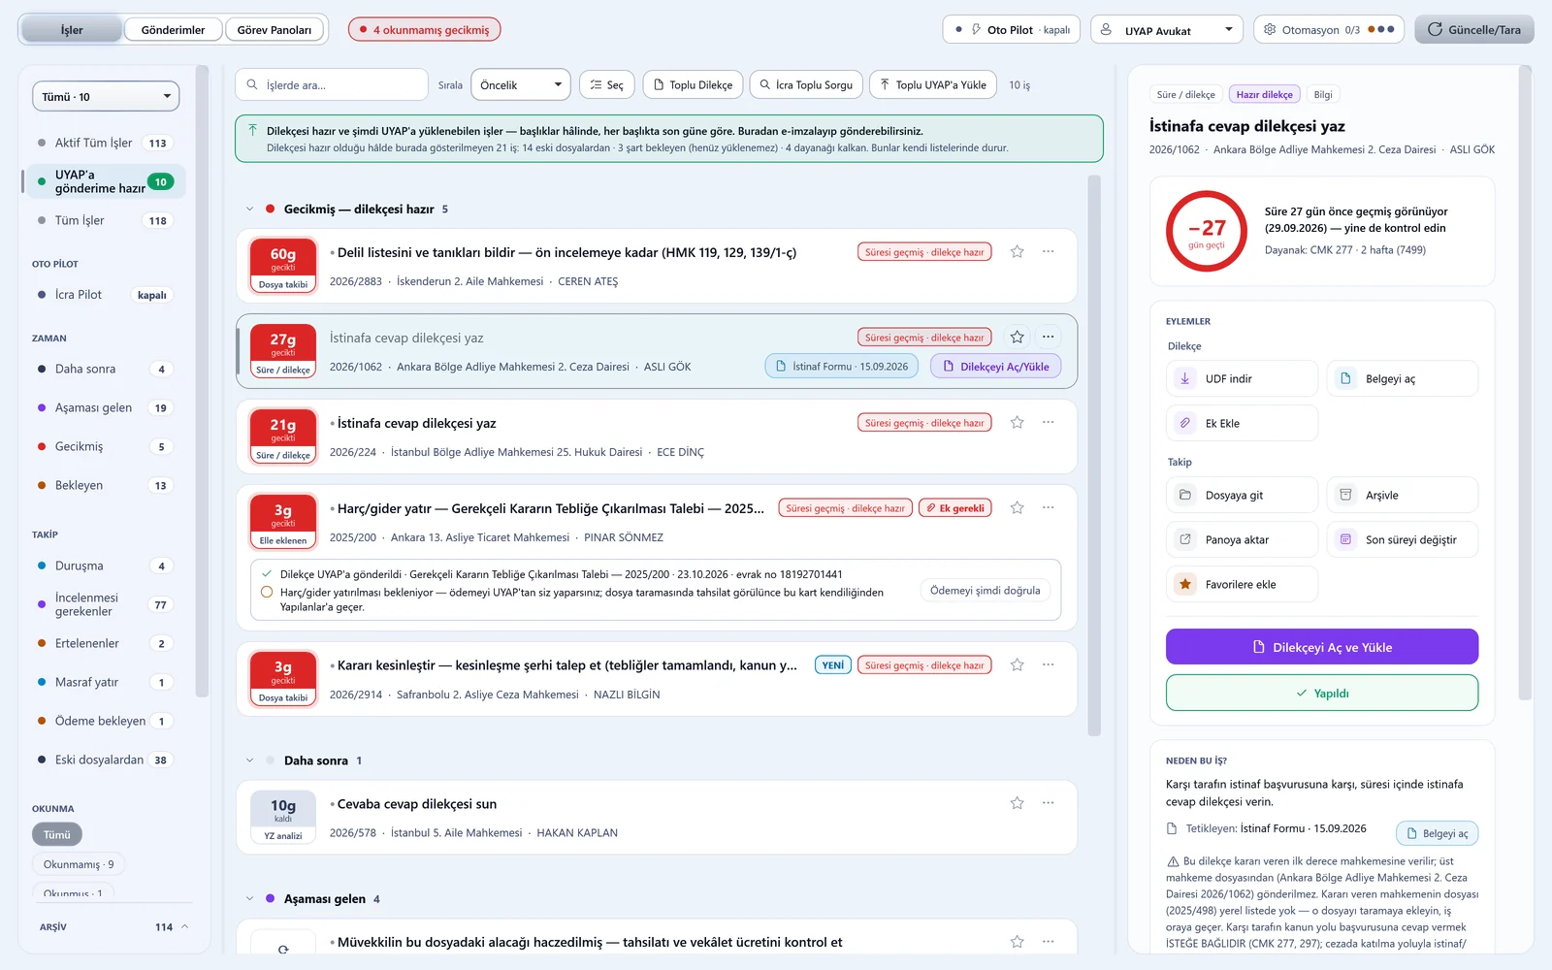1552x970 pixels.
Task: Open the Tümü · 10 dropdown
Action: [x=106, y=96]
